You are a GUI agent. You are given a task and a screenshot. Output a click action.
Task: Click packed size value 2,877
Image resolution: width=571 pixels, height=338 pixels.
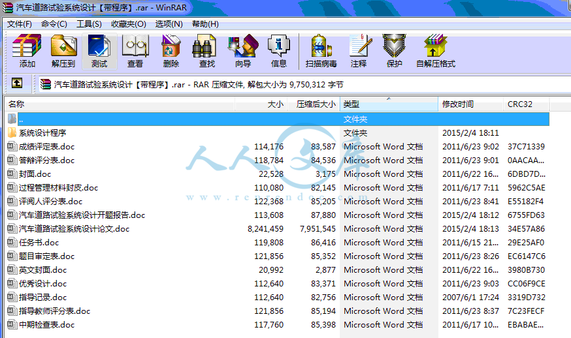[x=325, y=270]
